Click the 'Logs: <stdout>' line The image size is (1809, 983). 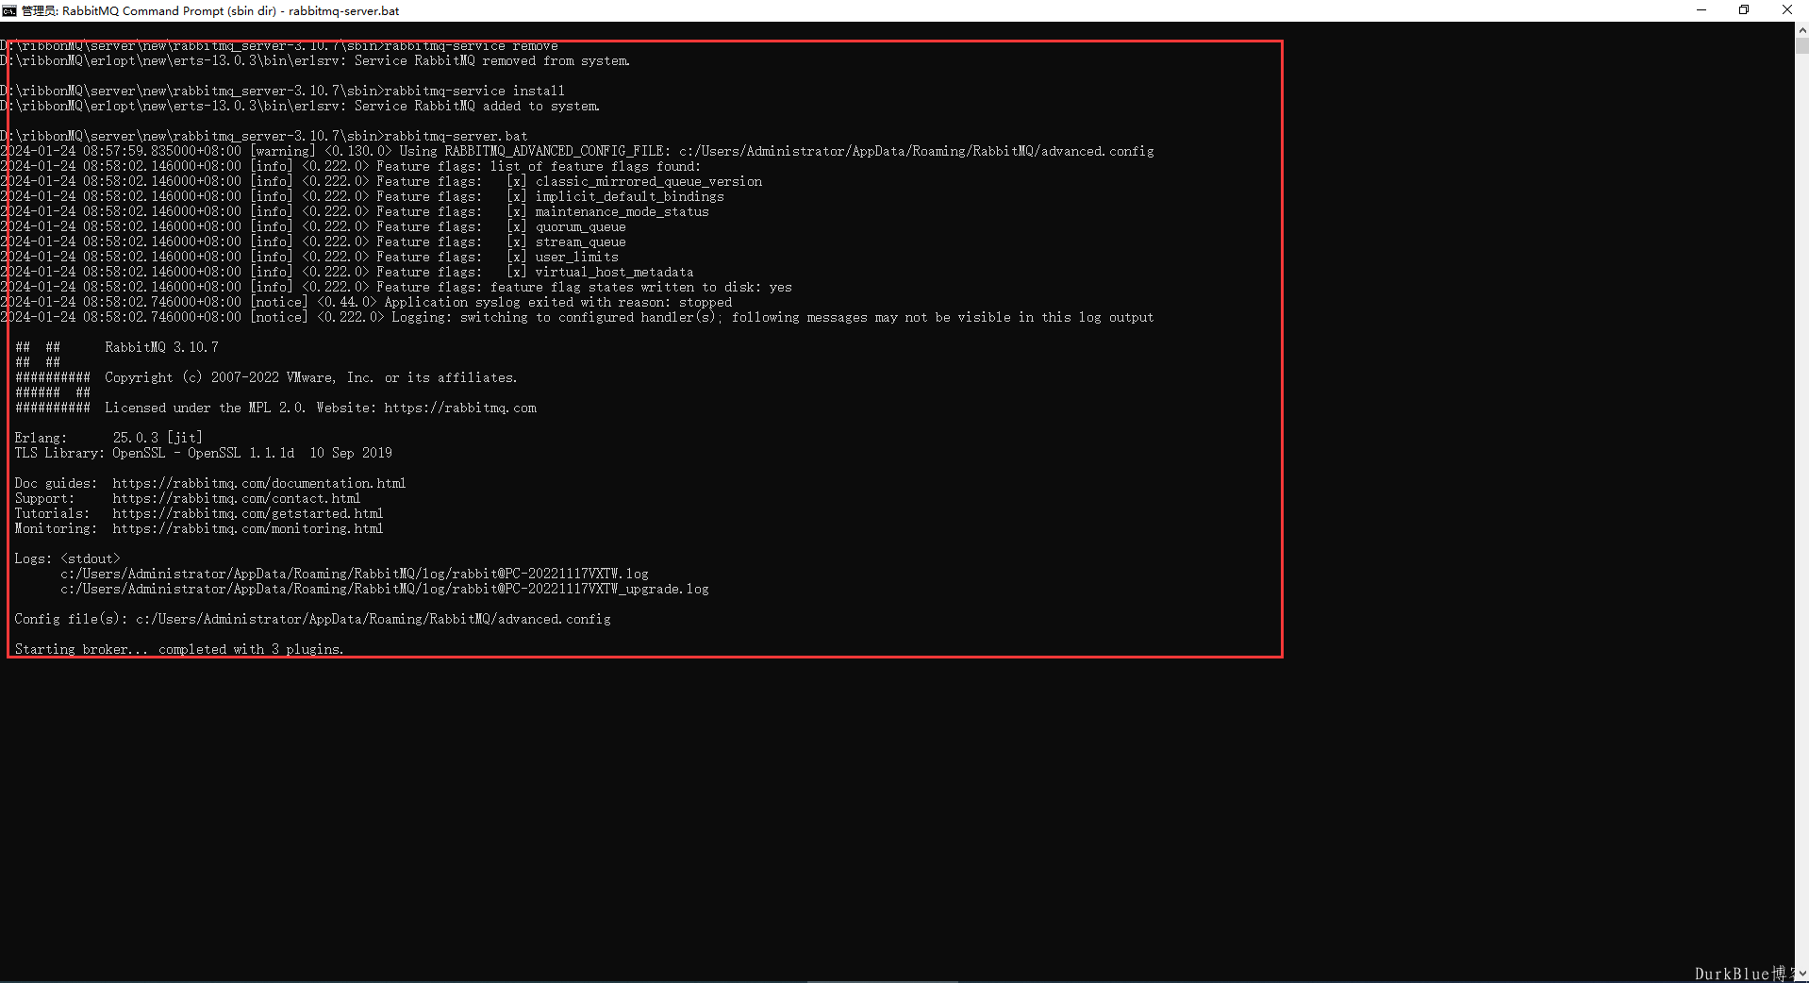pos(67,559)
